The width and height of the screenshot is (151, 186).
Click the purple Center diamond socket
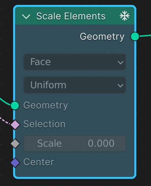pos(15,163)
